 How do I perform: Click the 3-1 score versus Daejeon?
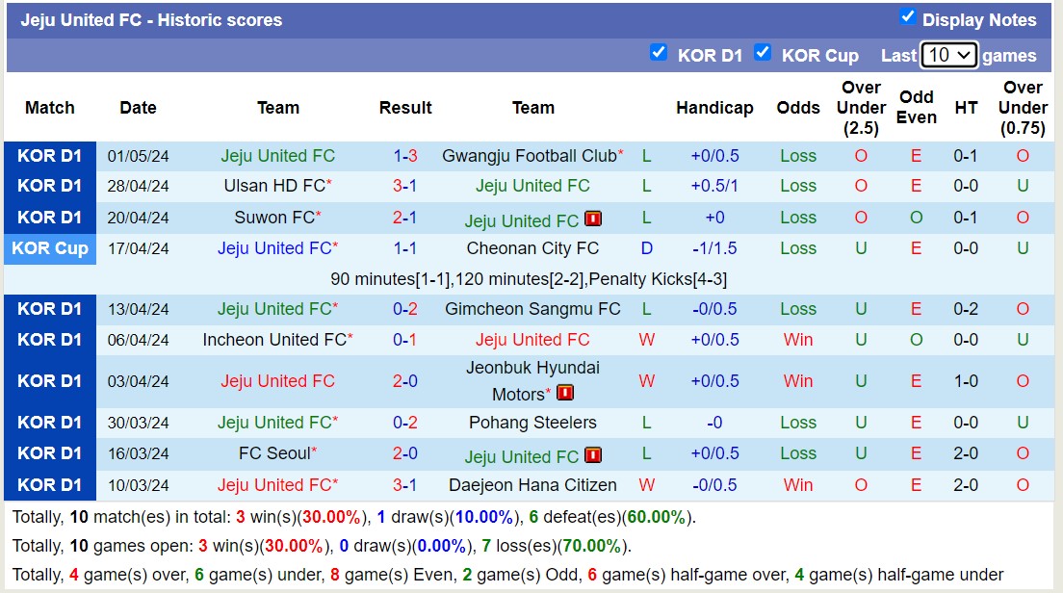point(405,485)
